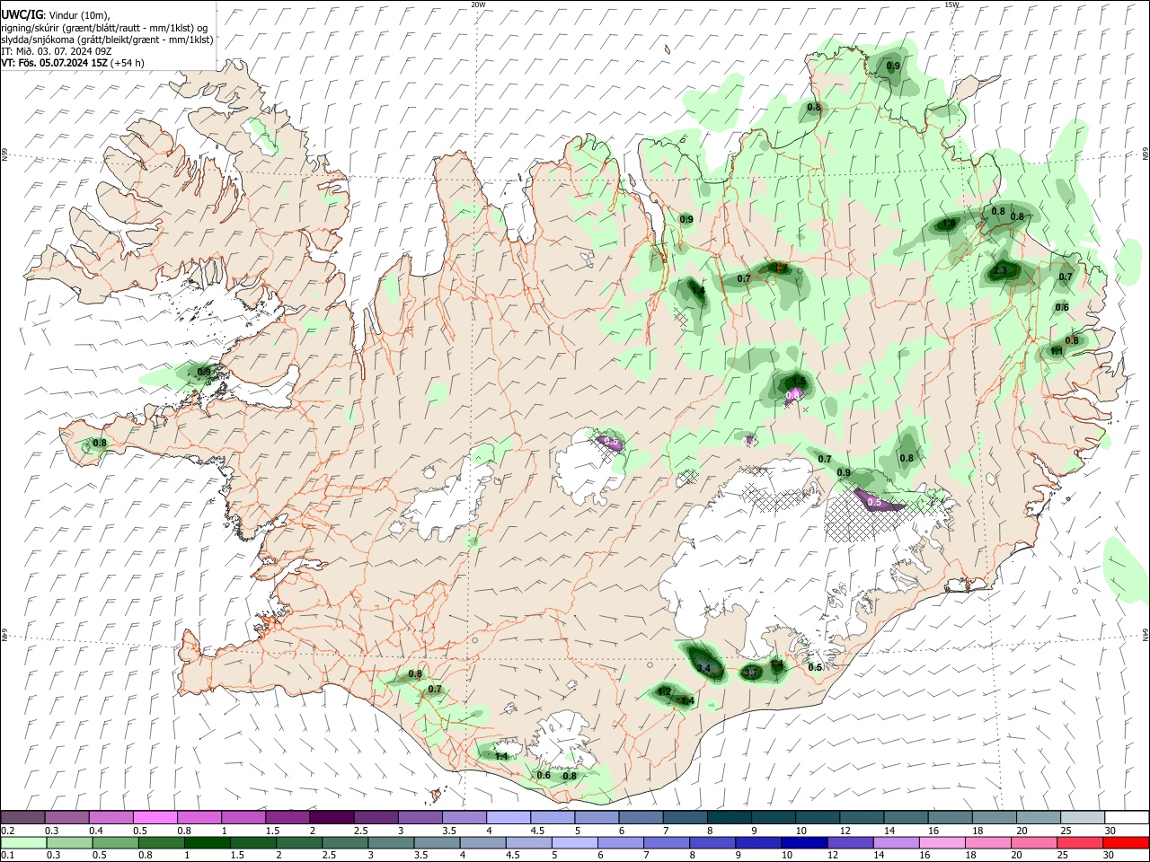Screen dimensions: 1150x862
Task: Click upper legend swatch between 8 and 9
Action: tap(729, 817)
